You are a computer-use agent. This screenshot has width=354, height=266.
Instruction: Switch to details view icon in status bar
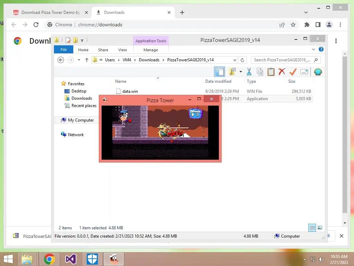(312, 228)
